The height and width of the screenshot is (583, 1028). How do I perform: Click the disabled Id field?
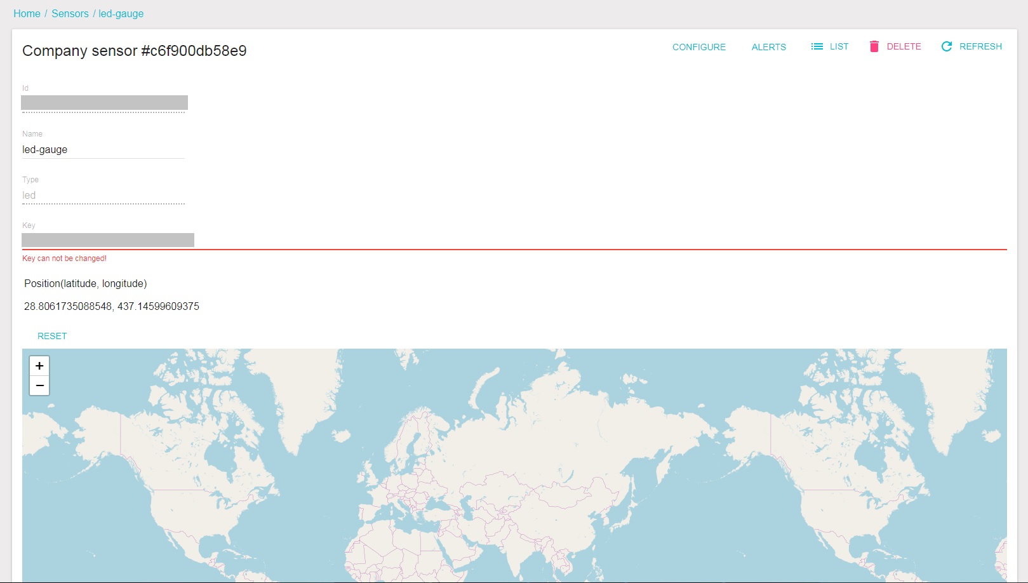click(x=103, y=103)
